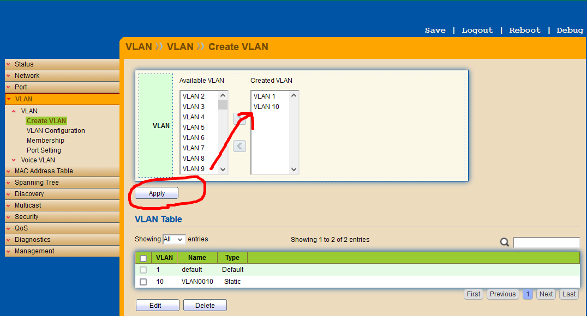Select VLAN 5 in Available VLAN list

194,127
